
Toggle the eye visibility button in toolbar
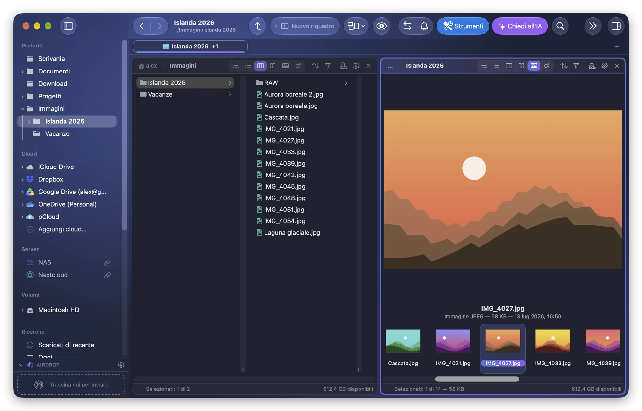click(381, 26)
